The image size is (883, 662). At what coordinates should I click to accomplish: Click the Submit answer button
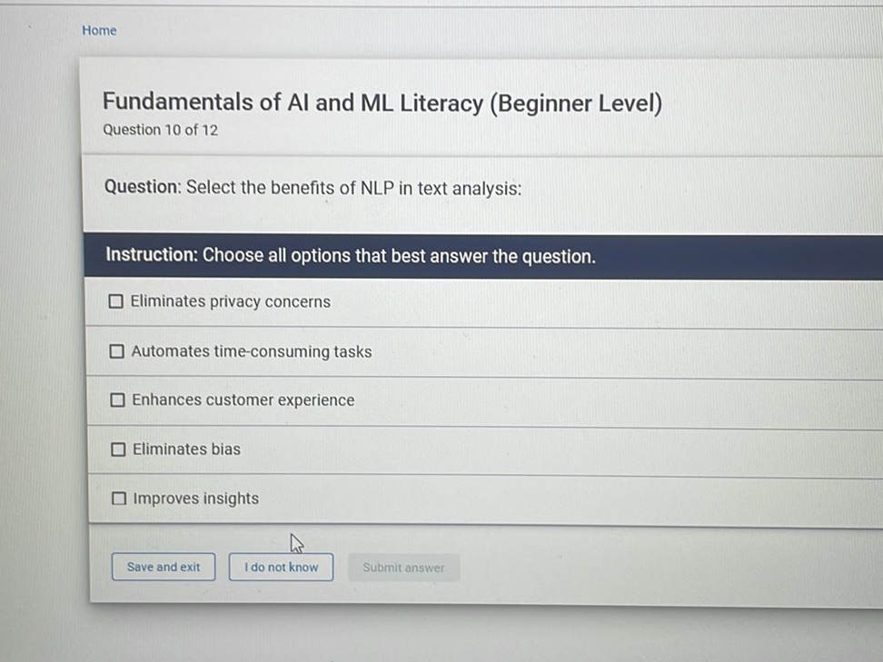click(x=403, y=567)
